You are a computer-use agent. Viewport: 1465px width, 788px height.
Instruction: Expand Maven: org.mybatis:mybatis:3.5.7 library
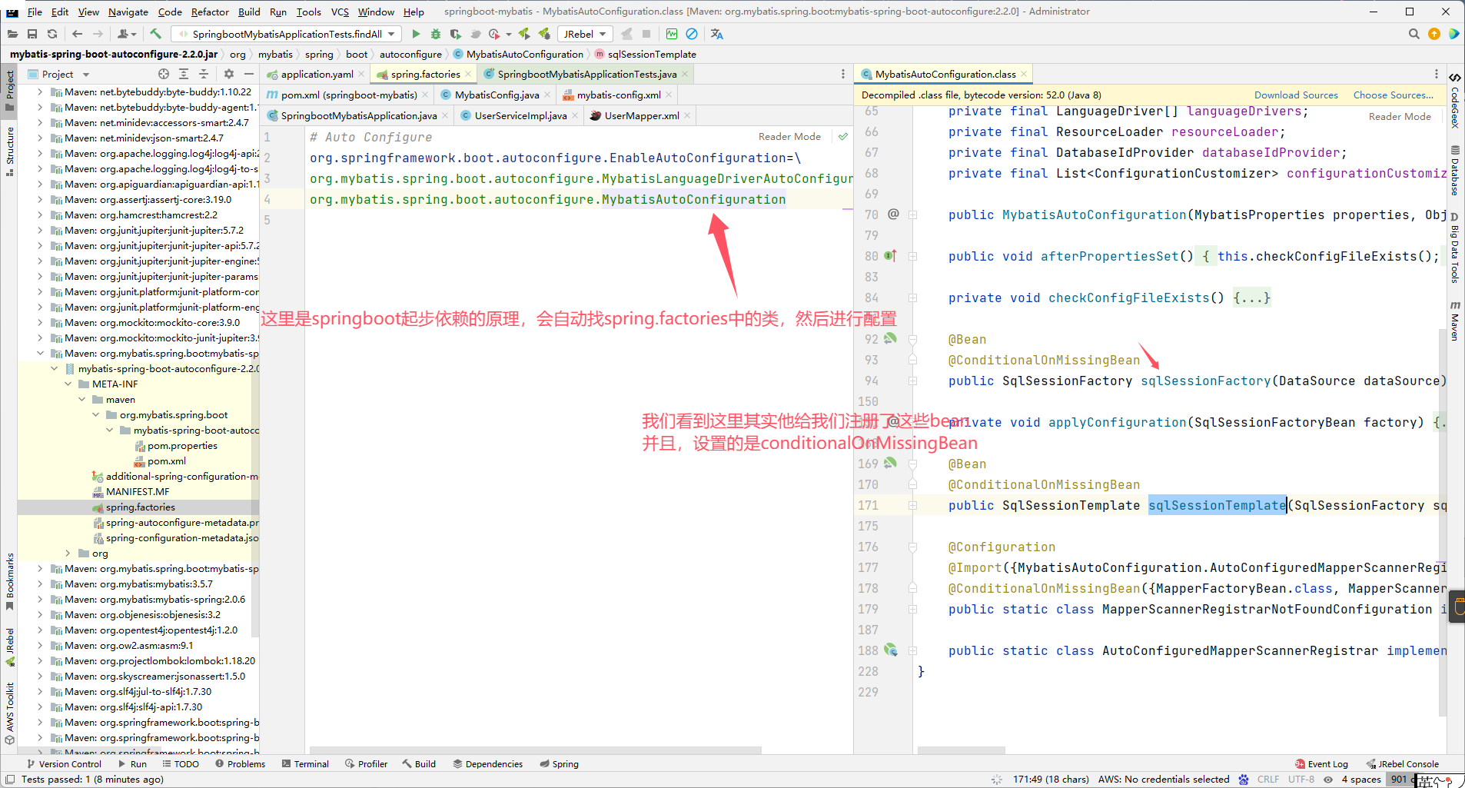point(40,584)
